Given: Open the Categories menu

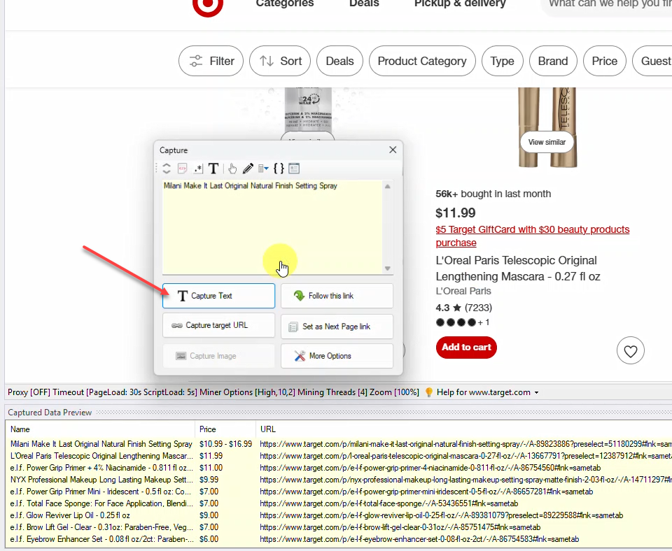Looking at the screenshot, I should (x=285, y=3).
